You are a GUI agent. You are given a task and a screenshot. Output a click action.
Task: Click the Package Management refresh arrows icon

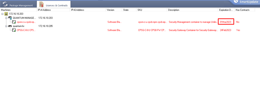[5, 4]
